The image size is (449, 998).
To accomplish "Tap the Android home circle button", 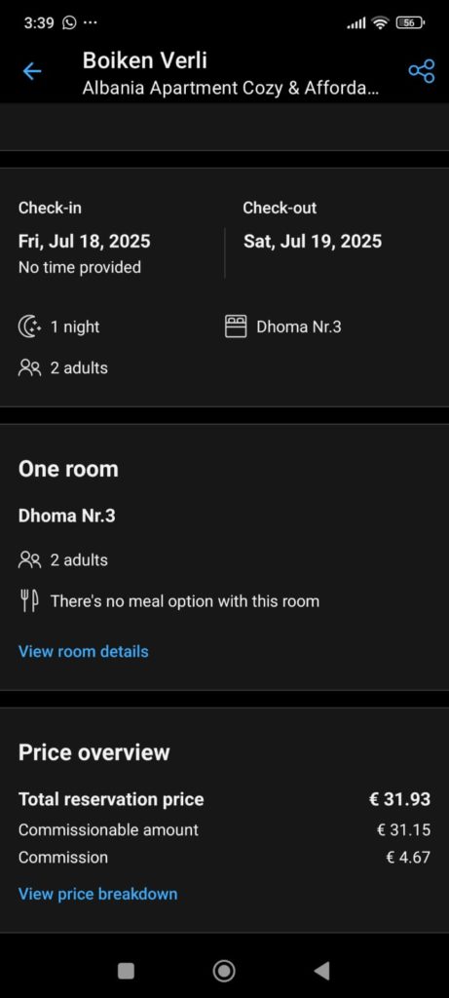I will 224,971.
